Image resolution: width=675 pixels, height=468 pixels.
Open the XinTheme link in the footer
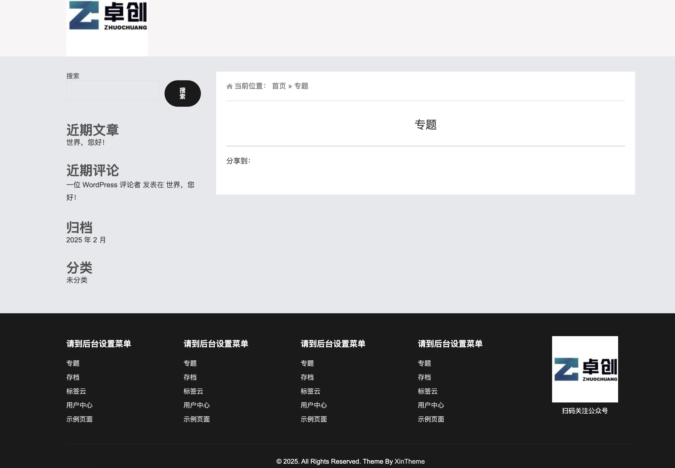tap(409, 462)
